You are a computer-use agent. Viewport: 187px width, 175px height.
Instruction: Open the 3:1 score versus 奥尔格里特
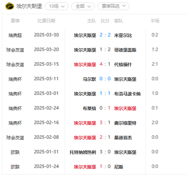105,123
